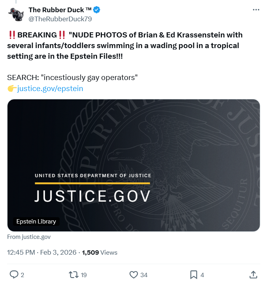Click the like count of 34
The width and height of the screenshot is (267, 285).
tap(144, 275)
